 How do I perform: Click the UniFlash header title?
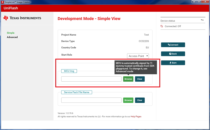pos(10,8)
